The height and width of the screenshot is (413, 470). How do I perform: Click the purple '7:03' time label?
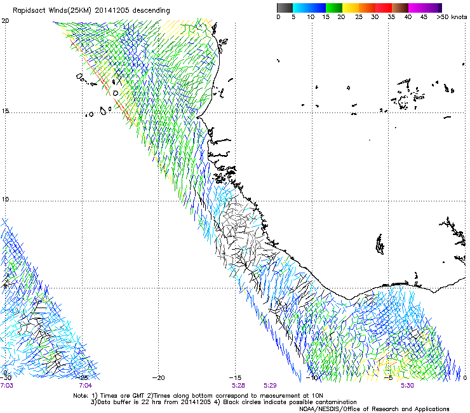(x=6, y=386)
